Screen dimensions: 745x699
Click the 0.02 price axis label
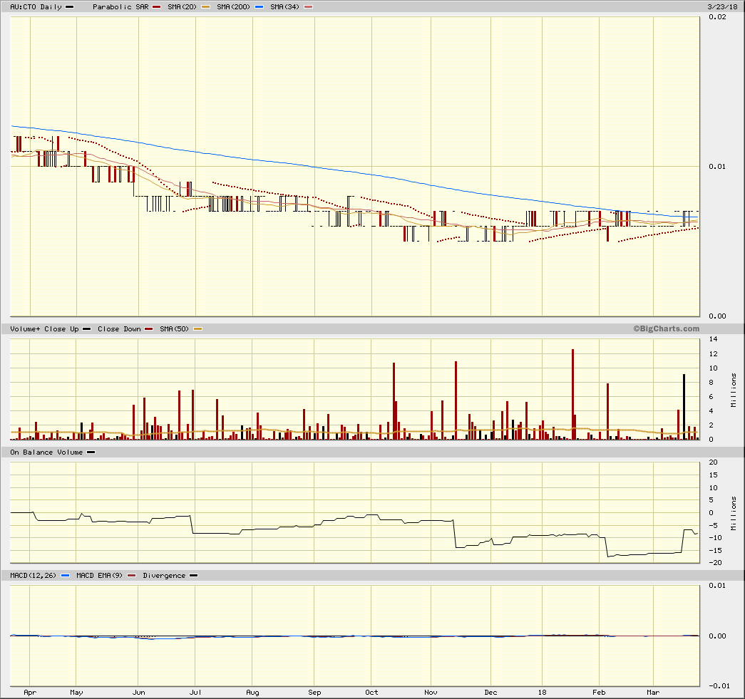point(717,17)
